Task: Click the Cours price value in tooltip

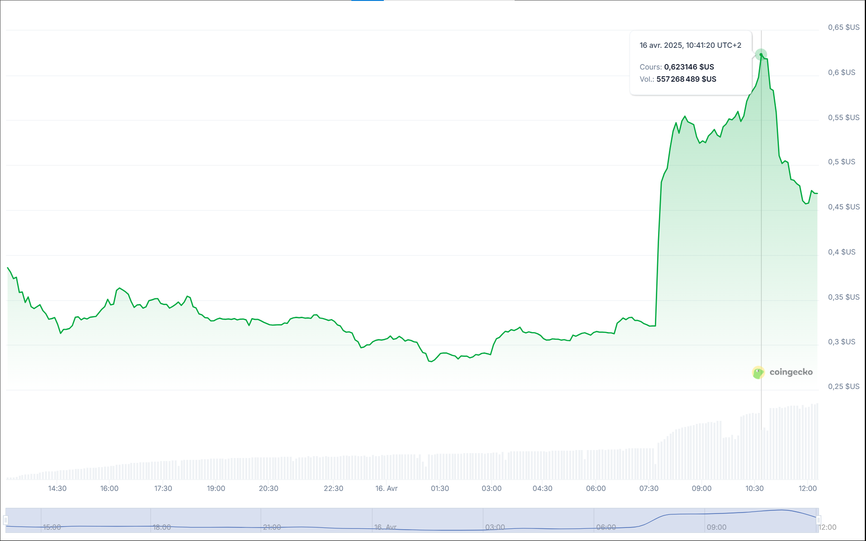Action: click(x=689, y=67)
